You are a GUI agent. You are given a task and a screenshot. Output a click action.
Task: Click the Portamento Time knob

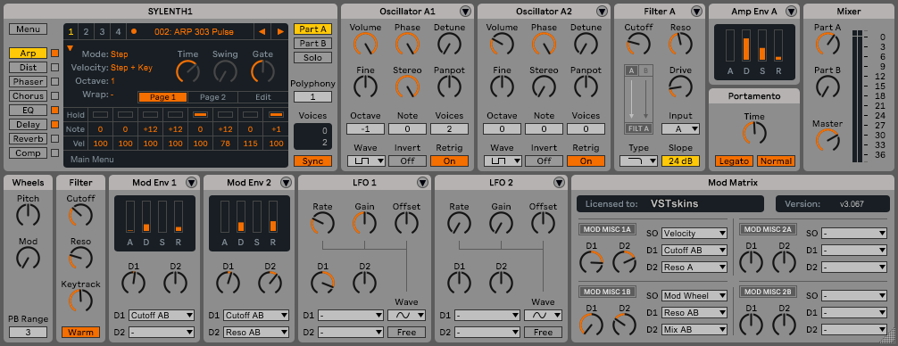click(754, 133)
